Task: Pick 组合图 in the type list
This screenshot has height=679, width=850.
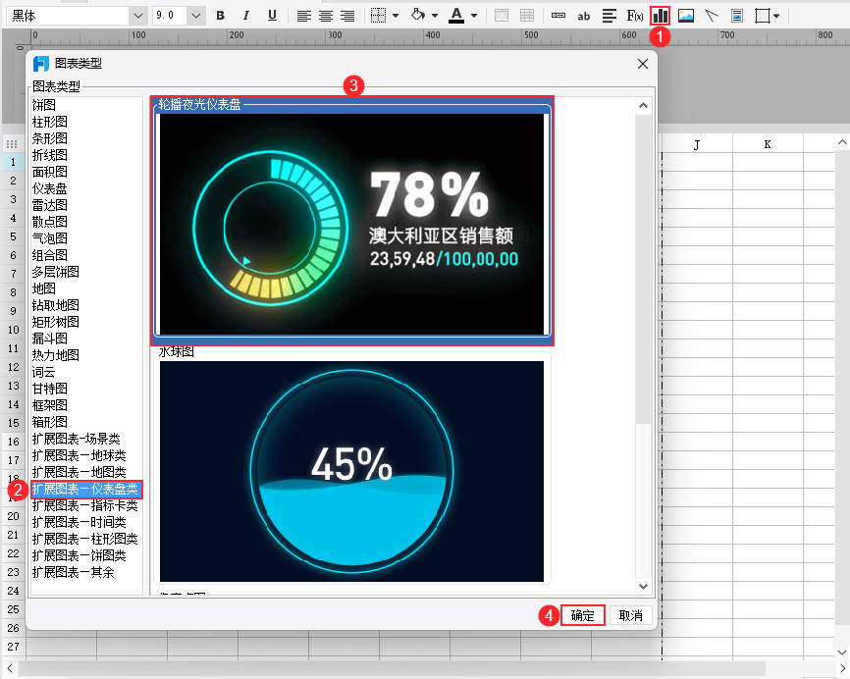Action: 49,255
